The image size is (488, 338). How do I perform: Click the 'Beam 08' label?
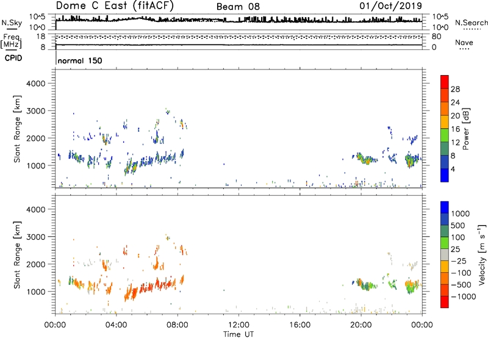[x=238, y=7]
